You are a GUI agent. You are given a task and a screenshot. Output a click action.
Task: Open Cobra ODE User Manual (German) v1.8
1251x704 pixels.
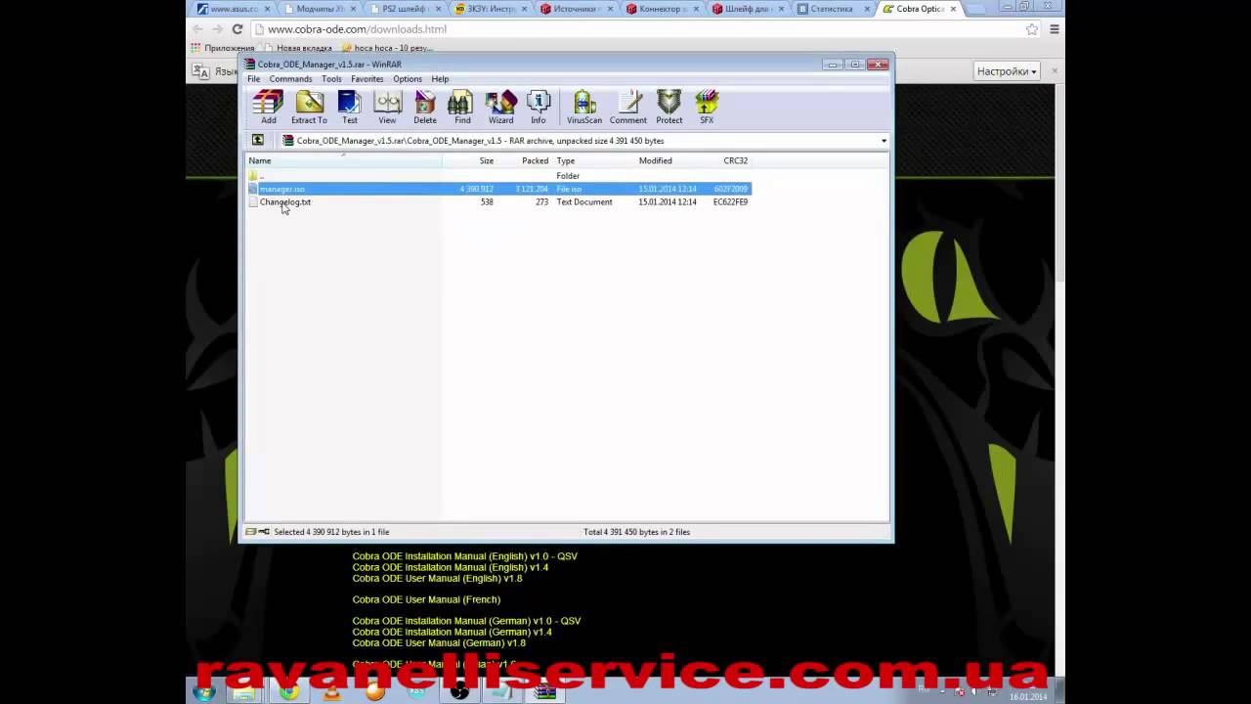439,642
